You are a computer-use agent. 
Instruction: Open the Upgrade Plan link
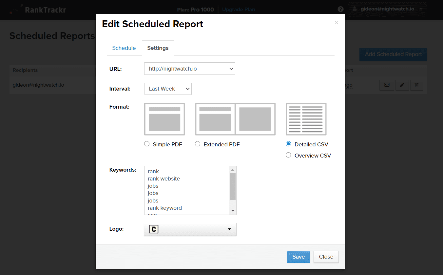[x=238, y=9]
